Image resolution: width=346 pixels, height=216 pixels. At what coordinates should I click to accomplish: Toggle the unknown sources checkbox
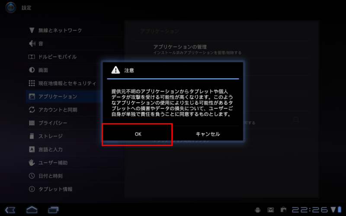click(296, 120)
